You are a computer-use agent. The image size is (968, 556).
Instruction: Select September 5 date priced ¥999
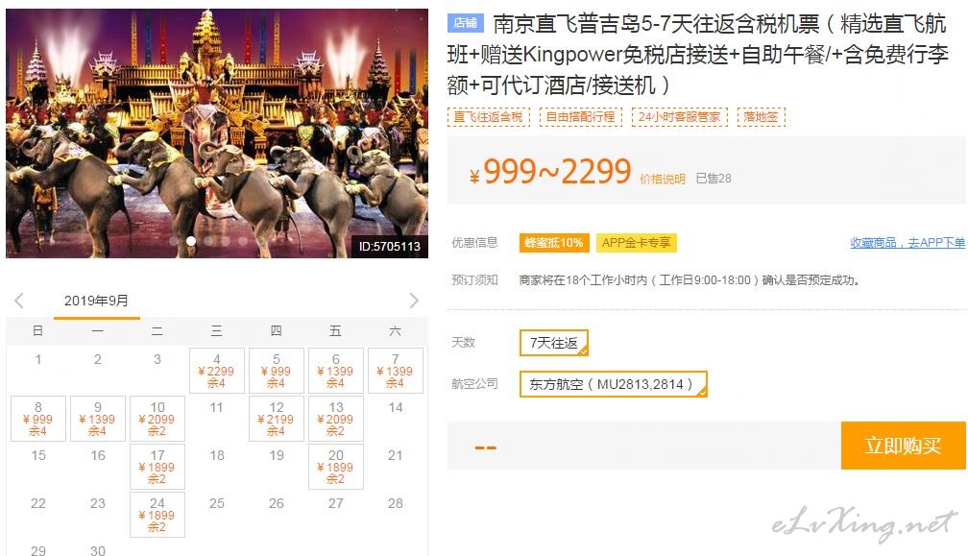276,371
